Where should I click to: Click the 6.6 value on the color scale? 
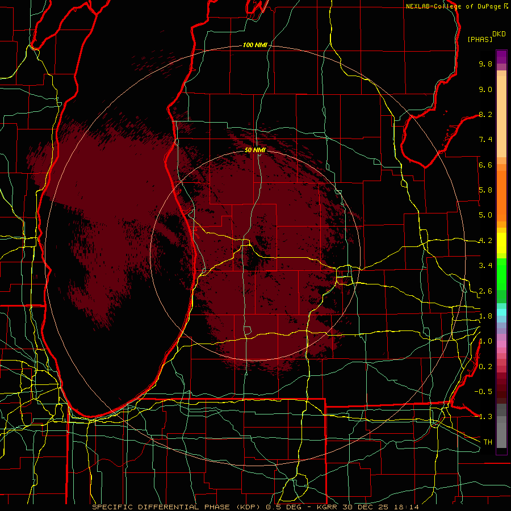(x=485, y=165)
